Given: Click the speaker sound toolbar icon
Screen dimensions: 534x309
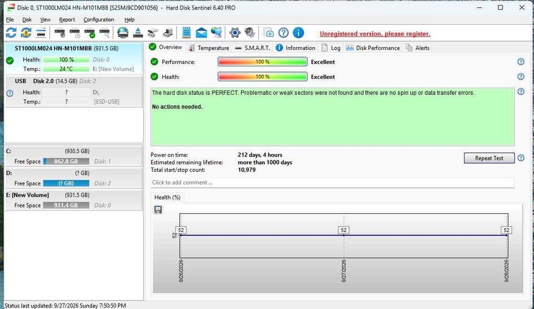Looking at the screenshot, I should [x=249, y=33].
